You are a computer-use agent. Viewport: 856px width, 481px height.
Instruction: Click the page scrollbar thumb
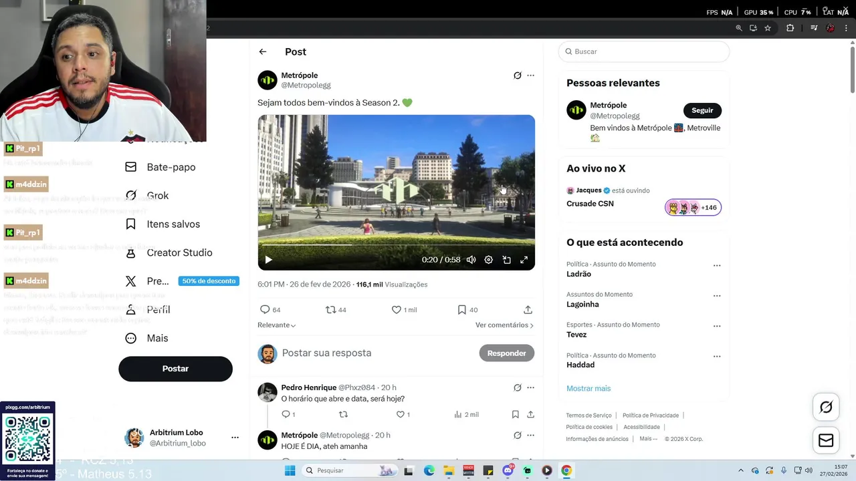pos(852,69)
